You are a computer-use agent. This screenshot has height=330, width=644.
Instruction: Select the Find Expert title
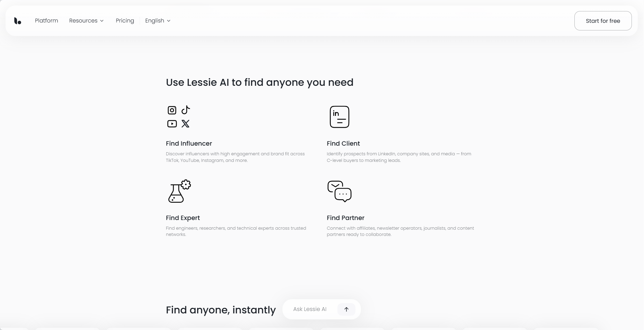click(x=183, y=218)
